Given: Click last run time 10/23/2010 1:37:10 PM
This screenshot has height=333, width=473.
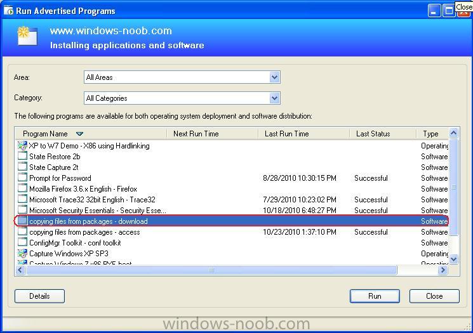Looking at the screenshot, I should point(300,232).
